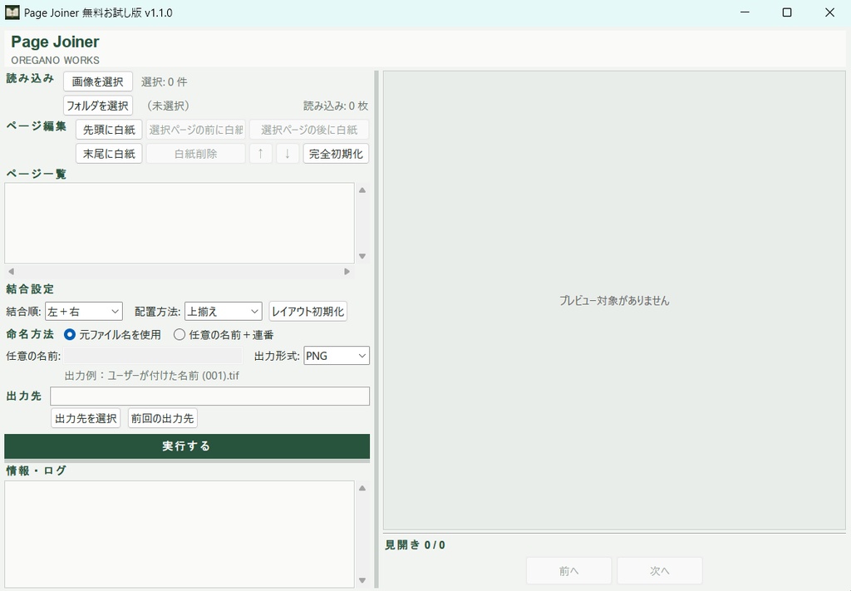The width and height of the screenshot is (851, 591).
Task: Click the Page Joiner app icon in title bar
Action: (x=12, y=12)
